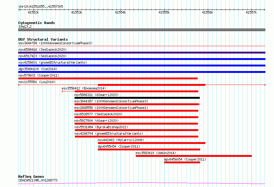This screenshot has width=274, height=187.
Task: Open esv2668558 (1000GenomesConsortiumPhase1) label
Action: tap(111, 108)
